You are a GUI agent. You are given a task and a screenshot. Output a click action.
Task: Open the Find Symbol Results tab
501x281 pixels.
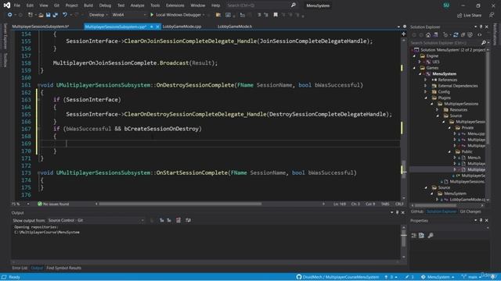click(x=63, y=268)
